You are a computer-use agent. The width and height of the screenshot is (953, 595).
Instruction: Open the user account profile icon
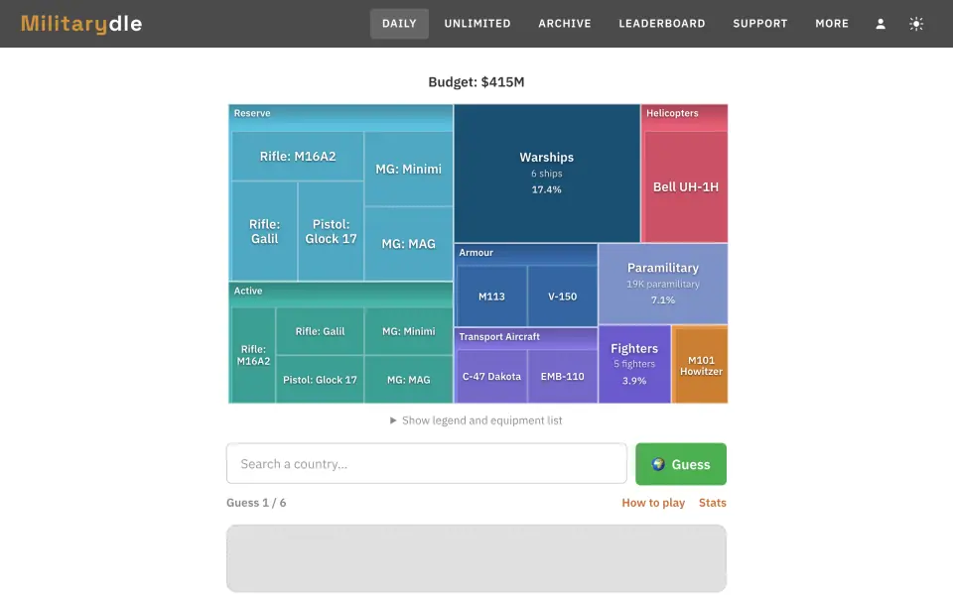pyautogui.click(x=881, y=24)
